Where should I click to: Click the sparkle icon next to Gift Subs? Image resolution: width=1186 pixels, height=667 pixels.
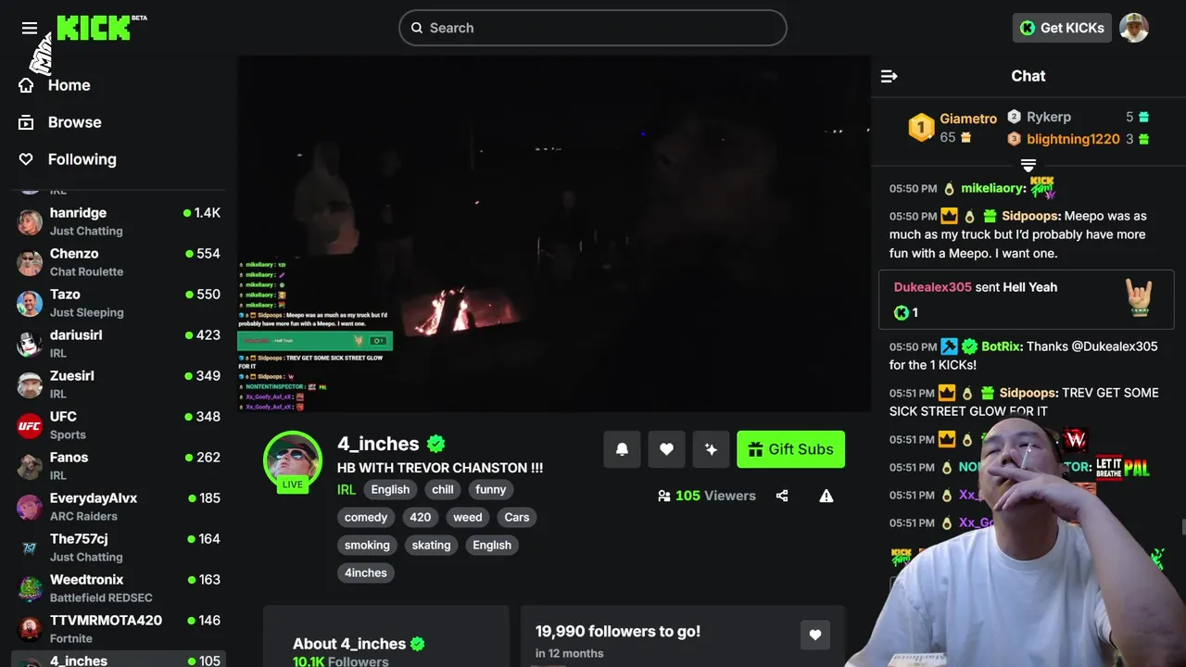pyautogui.click(x=711, y=449)
